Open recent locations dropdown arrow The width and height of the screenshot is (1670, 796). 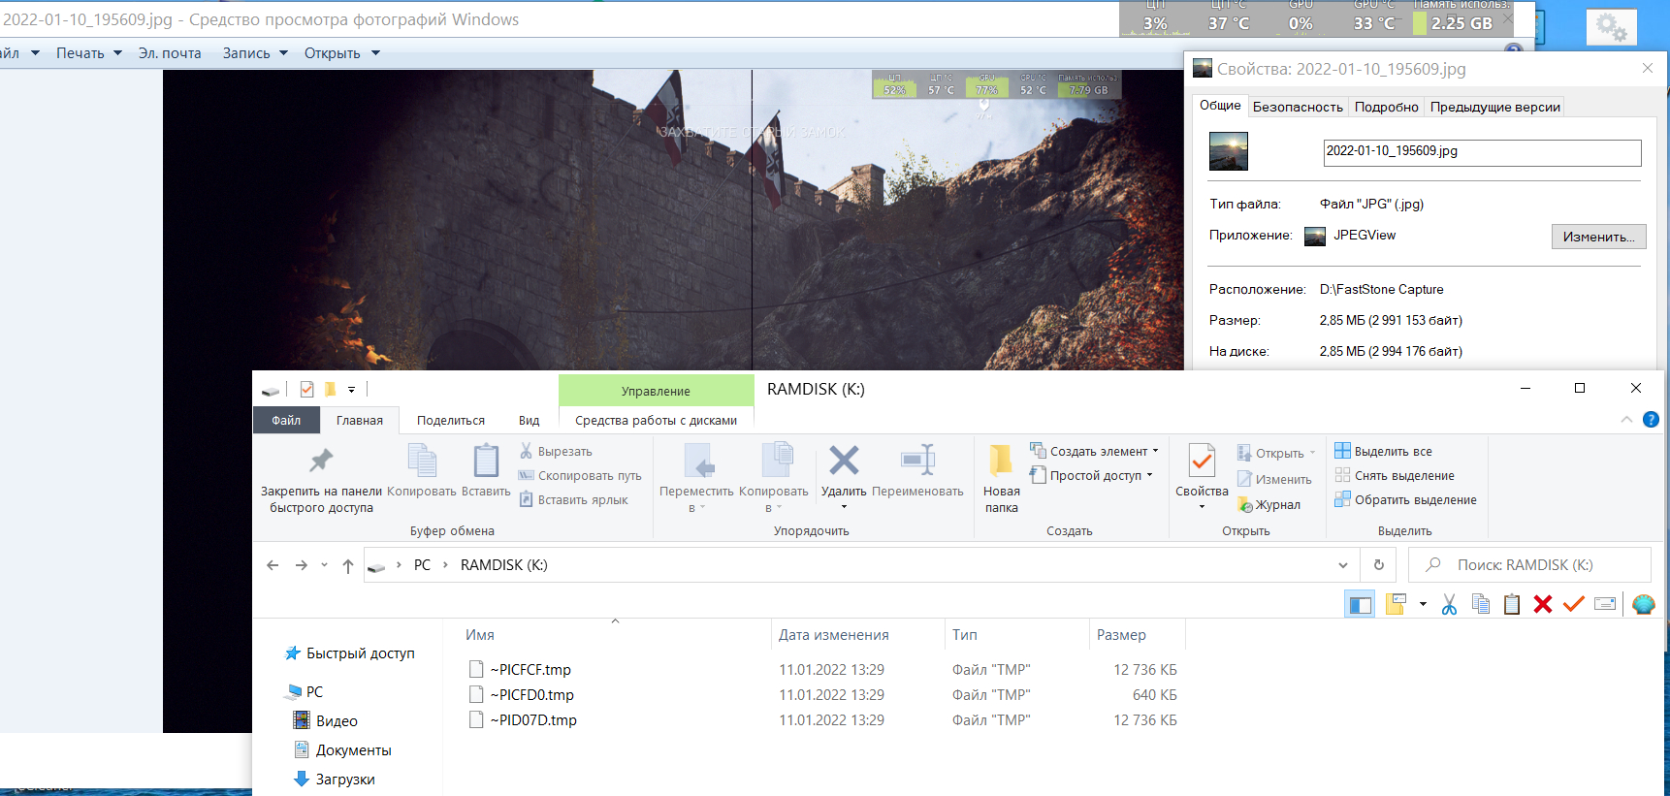coord(324,565)
